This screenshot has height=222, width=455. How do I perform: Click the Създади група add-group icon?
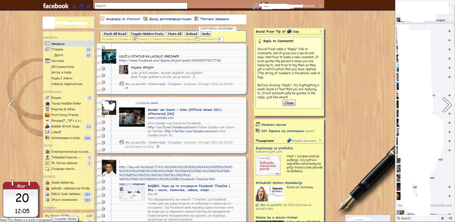pos(47,169)
